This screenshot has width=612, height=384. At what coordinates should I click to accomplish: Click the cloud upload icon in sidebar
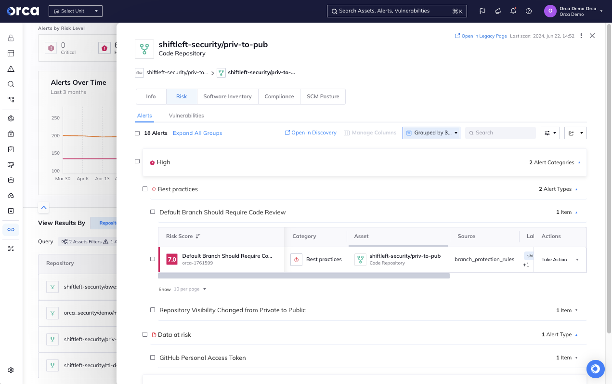[11, 196]
